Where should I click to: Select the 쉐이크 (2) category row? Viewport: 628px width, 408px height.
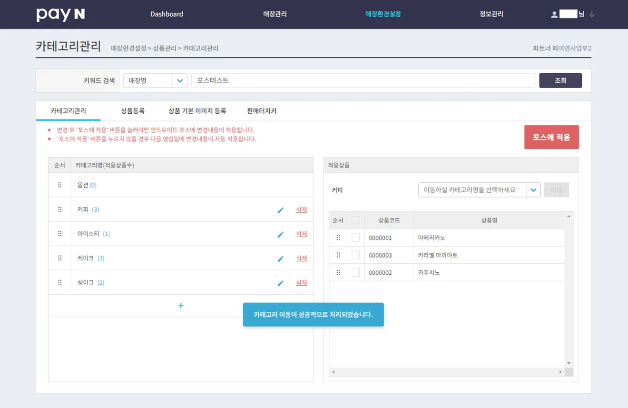click(181, 282)
